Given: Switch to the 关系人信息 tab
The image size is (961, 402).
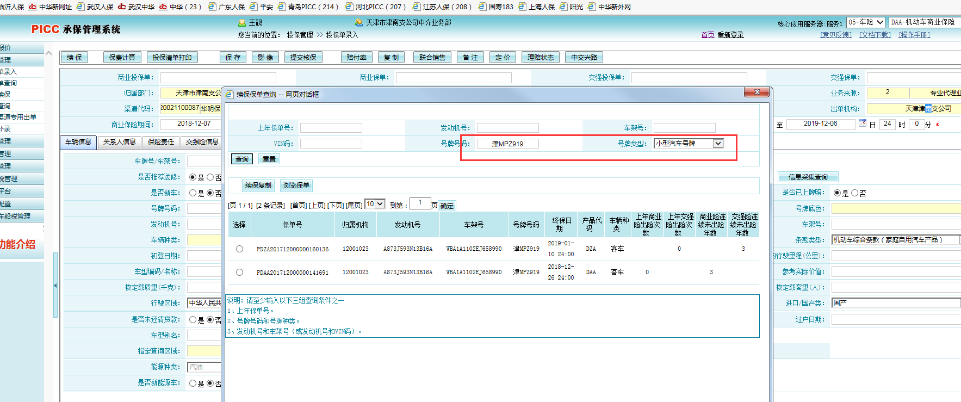Looking at the screenshot, I should 119,142.
